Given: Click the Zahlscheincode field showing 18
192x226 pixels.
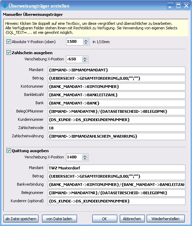Looking at the screenshot, I should coord(117,128).
